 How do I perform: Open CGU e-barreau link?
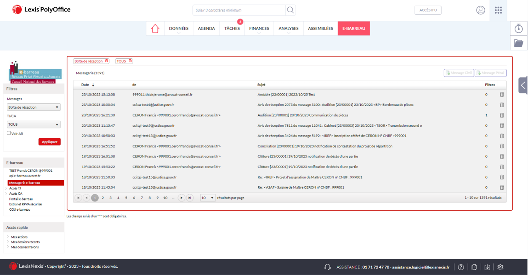(x=20, y=209)
